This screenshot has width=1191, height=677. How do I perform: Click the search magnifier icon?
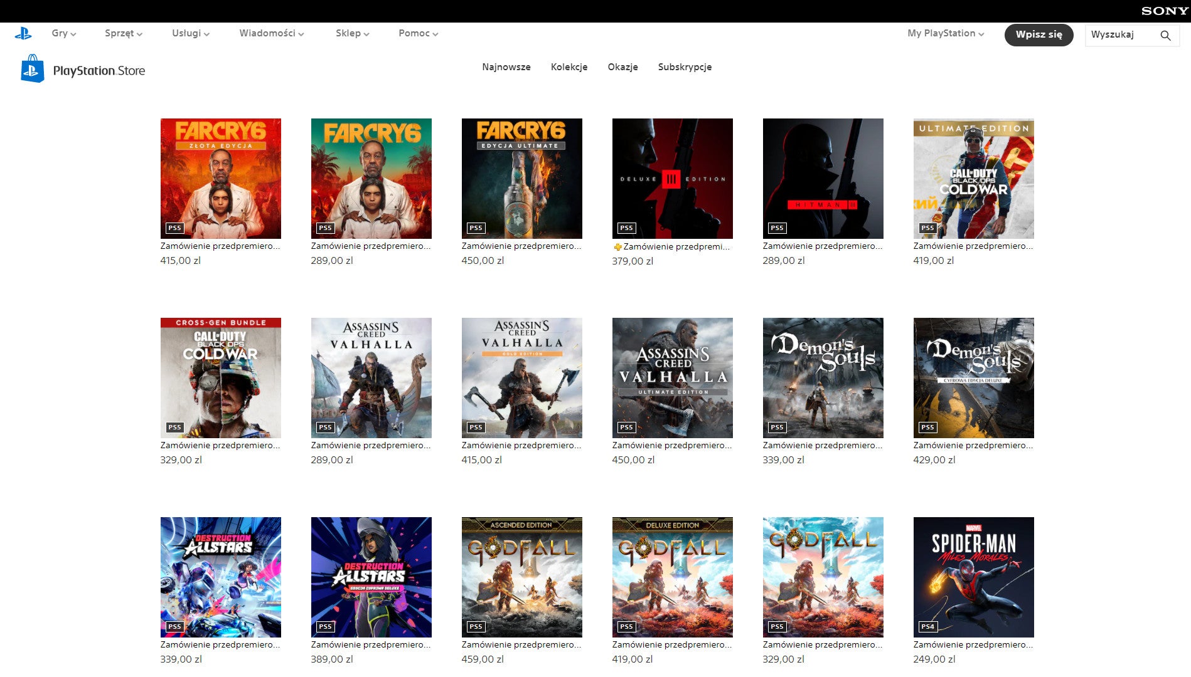(x=1165, y=35)
